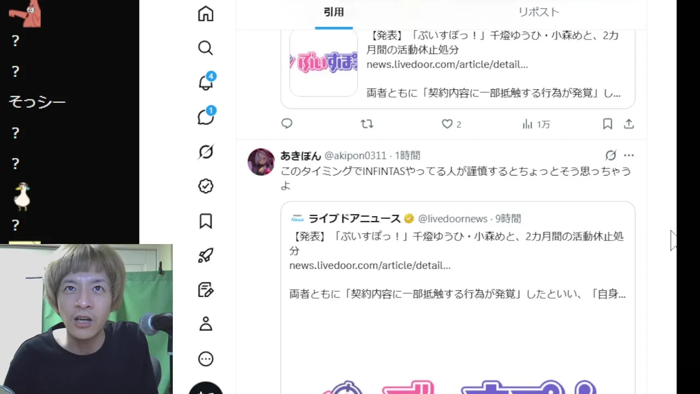
Task: Open the ぶいすぽ thumbnail in upper card
Action: click(x=323, y=63)
